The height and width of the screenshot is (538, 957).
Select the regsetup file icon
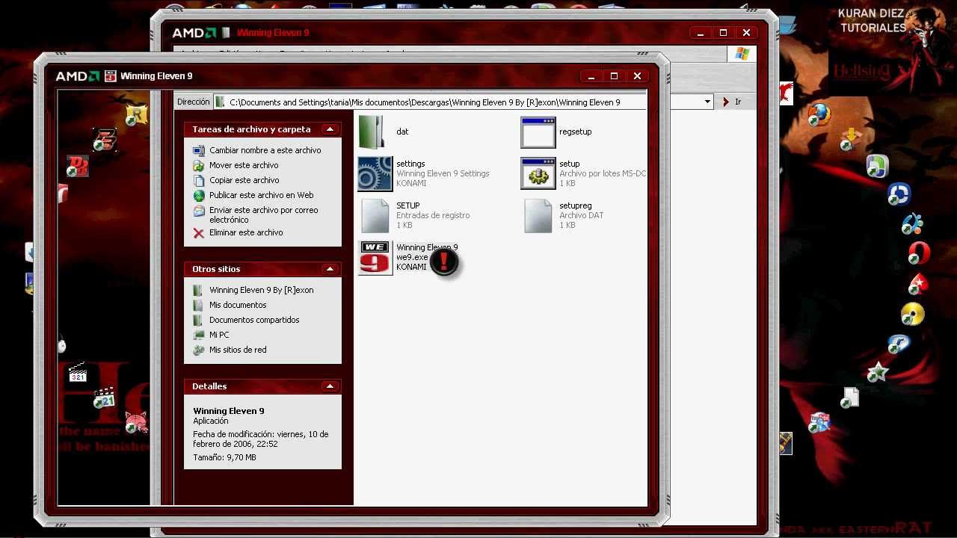(538, 132)
